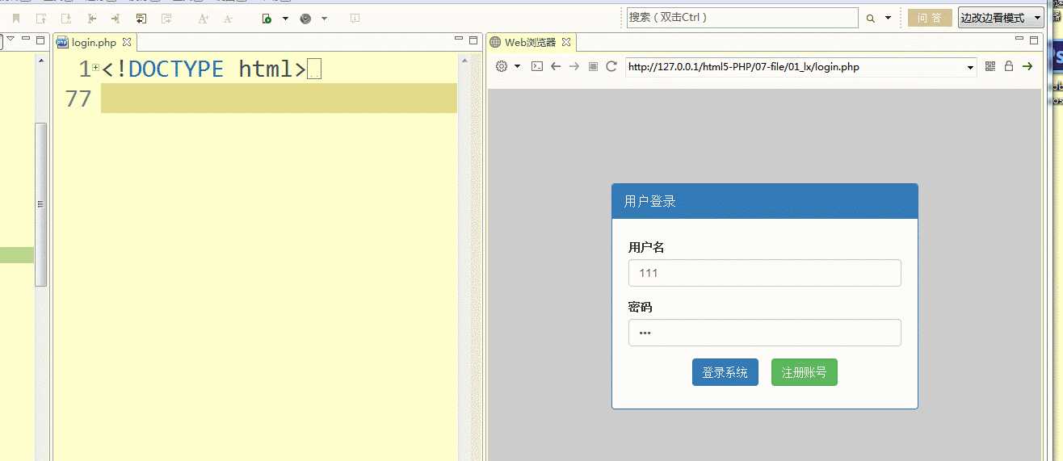This screenshot has height=461, width=1063.
Task: Click editor scrollbar up arrow
Action: coord(464,60)
